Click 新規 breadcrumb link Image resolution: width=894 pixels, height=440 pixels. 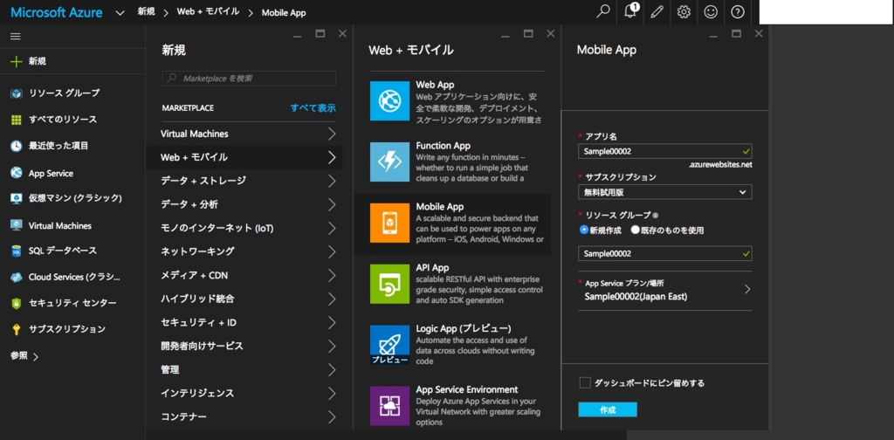(x=146, y=12)
